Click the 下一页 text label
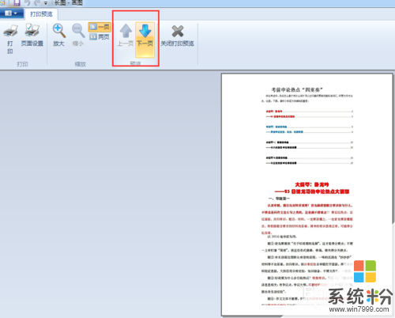This screenshot has width=395, height=318. (145, 44)
